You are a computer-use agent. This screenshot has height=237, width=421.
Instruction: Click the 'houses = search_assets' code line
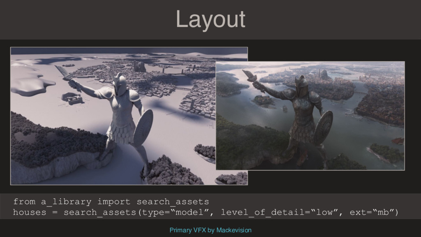coord(206,212)
